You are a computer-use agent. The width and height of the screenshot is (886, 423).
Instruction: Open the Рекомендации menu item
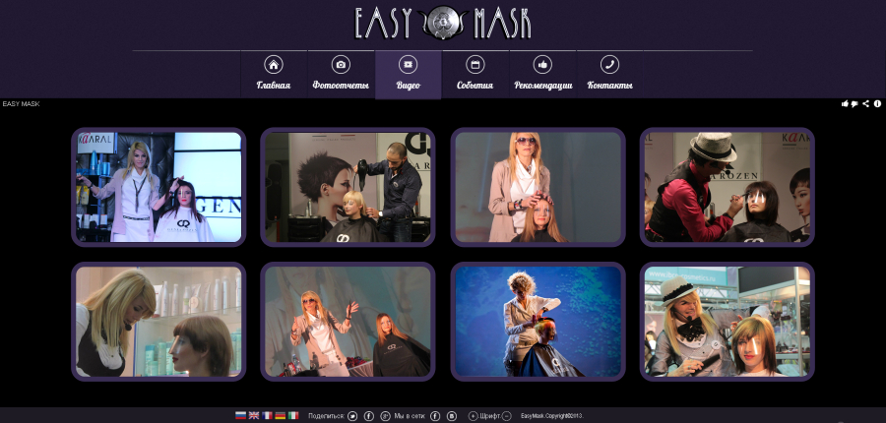pos(543,74)
